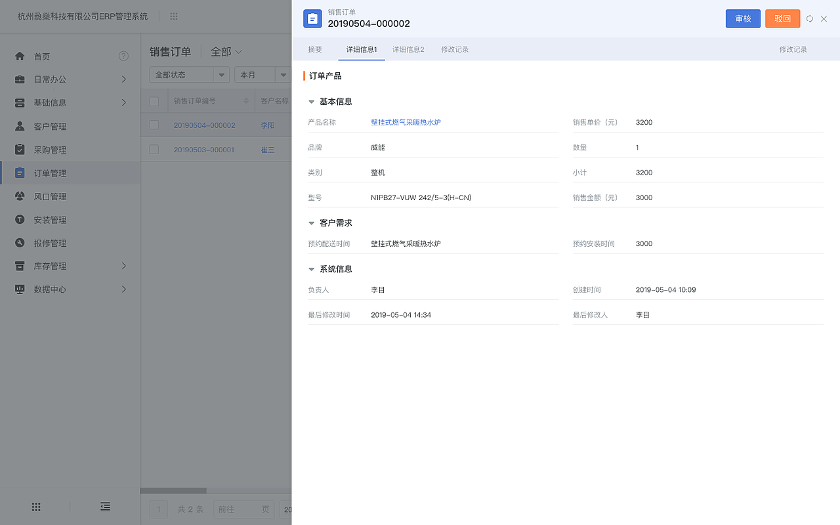Switch to list view via bottom-left list icon
Image resolution: width=840 pixels, height=525 pixels.
[x=105, y=506]
